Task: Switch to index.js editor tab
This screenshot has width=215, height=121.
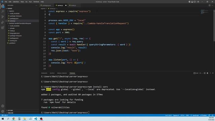Action: pyautogui.click(x=74, y=5)
